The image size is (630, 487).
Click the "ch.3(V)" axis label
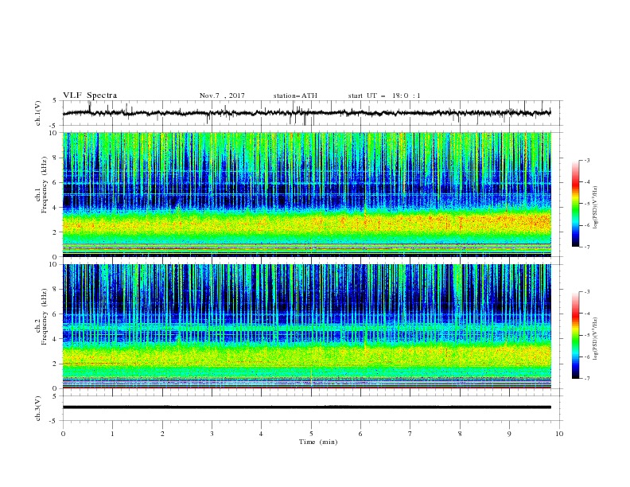tap(38, 408)
